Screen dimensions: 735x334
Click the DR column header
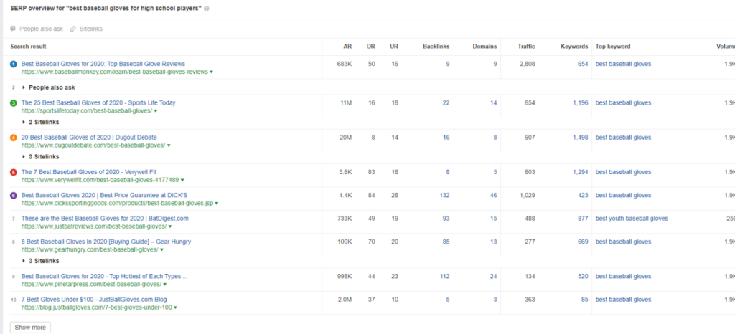pyautogui.click(x=371, y=47)
